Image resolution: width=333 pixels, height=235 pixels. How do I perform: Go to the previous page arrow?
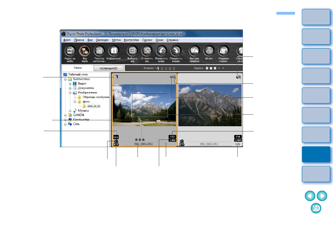pos(310,196)
